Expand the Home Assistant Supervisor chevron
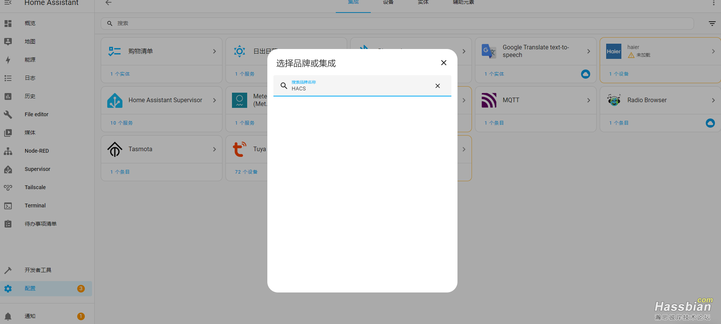Viewport: 721px width, 324px height. coord(214,100)
